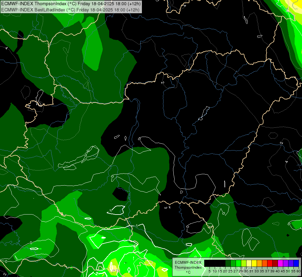This screenshot has height=277, width=302.
Task: Click the medium green 25–27 legend swatch
Action: (233, 263)
